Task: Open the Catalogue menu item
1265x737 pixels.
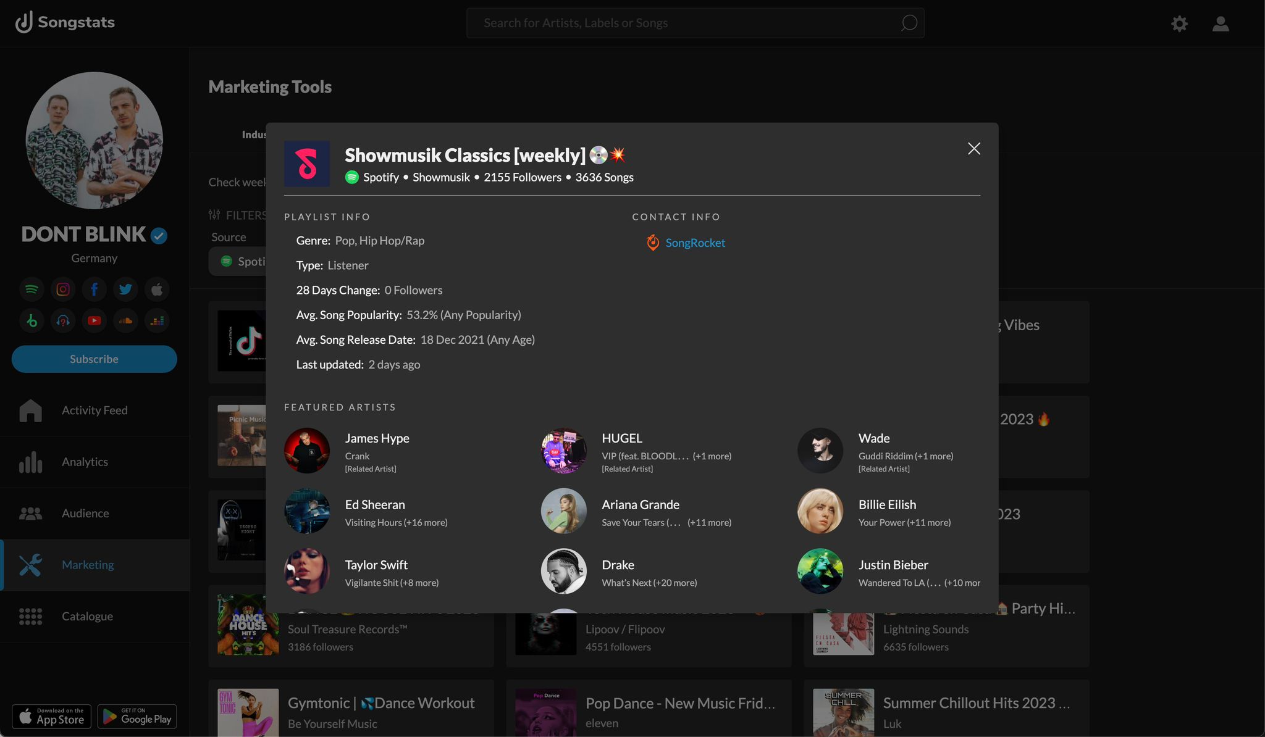Action: [95, 616]
